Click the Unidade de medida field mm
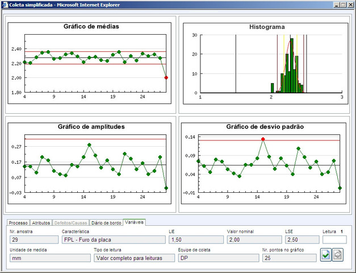Viewport: 356px width, 273px height. pos(50,258)
